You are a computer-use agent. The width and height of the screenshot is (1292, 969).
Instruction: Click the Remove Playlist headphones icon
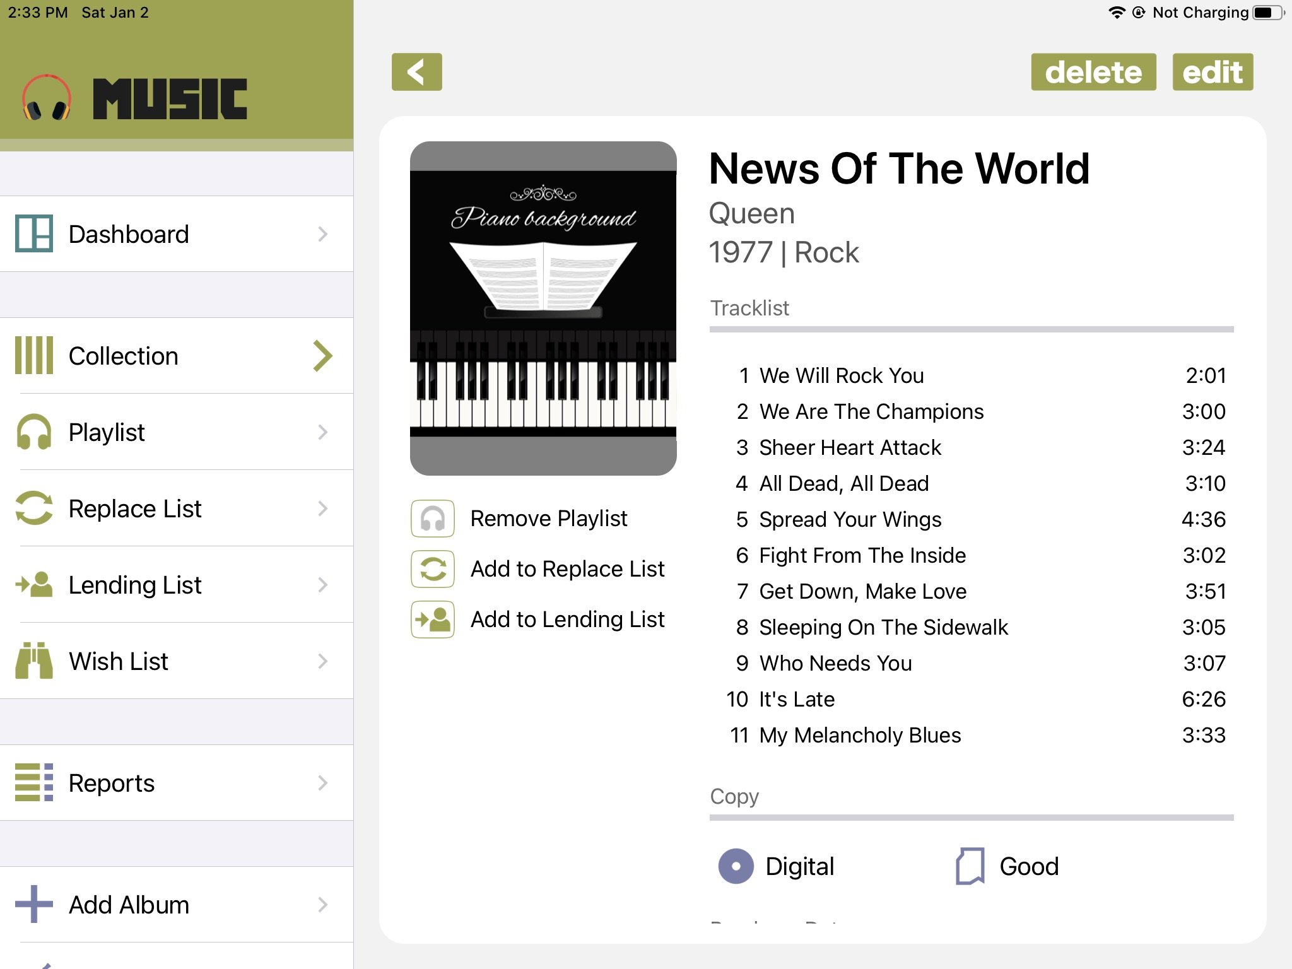click(x=432, y=518)
